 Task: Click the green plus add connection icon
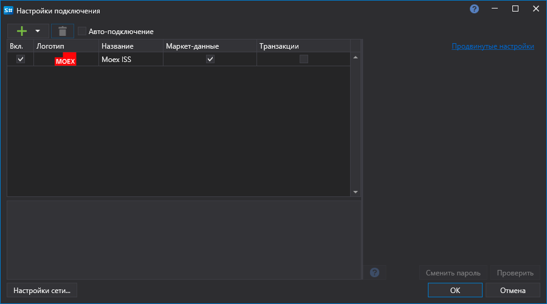22,31
